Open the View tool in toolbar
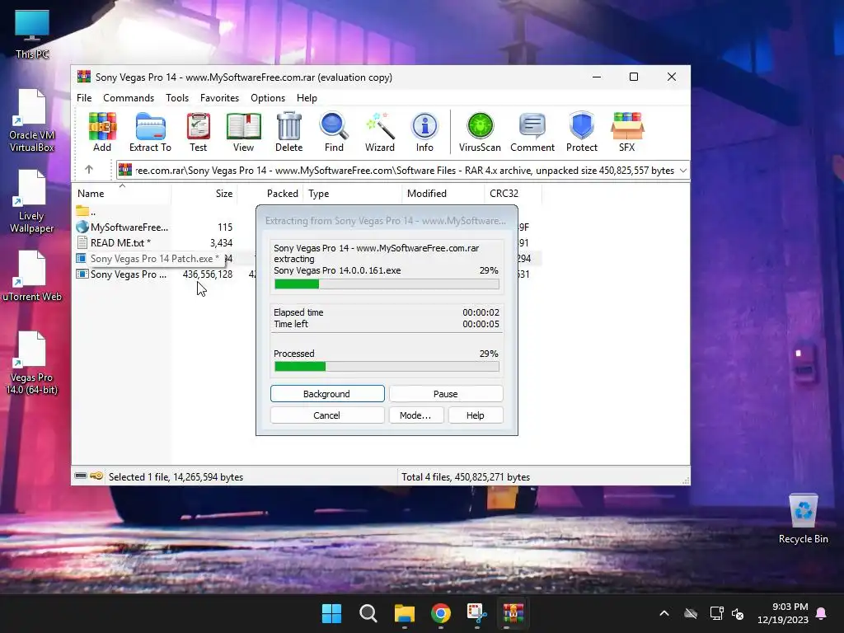Screen dimensions: 844x633 tap(243, 132)
